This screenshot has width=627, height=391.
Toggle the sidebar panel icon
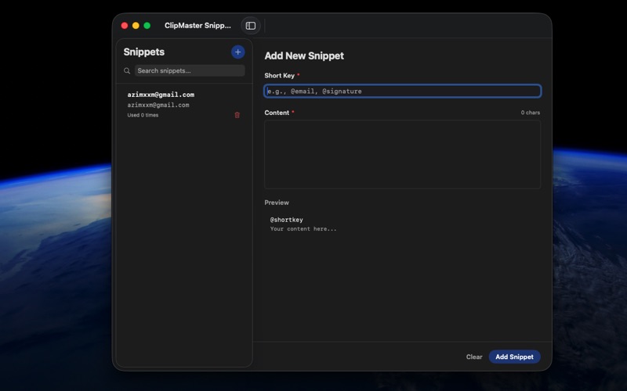[251, 26]
